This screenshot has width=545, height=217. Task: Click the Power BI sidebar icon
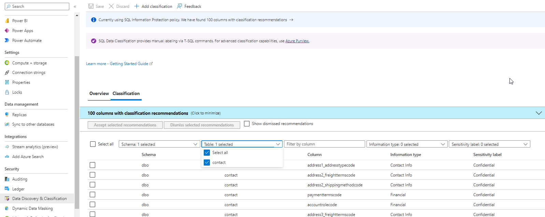pos(7,21)
